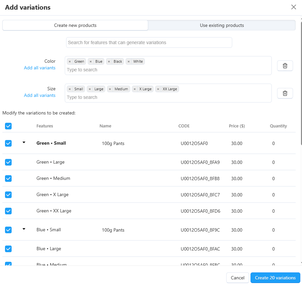The image size is (302, 288).
Task: Uncheck the Green • X Large variation
Action: click(x=8, y=195)
